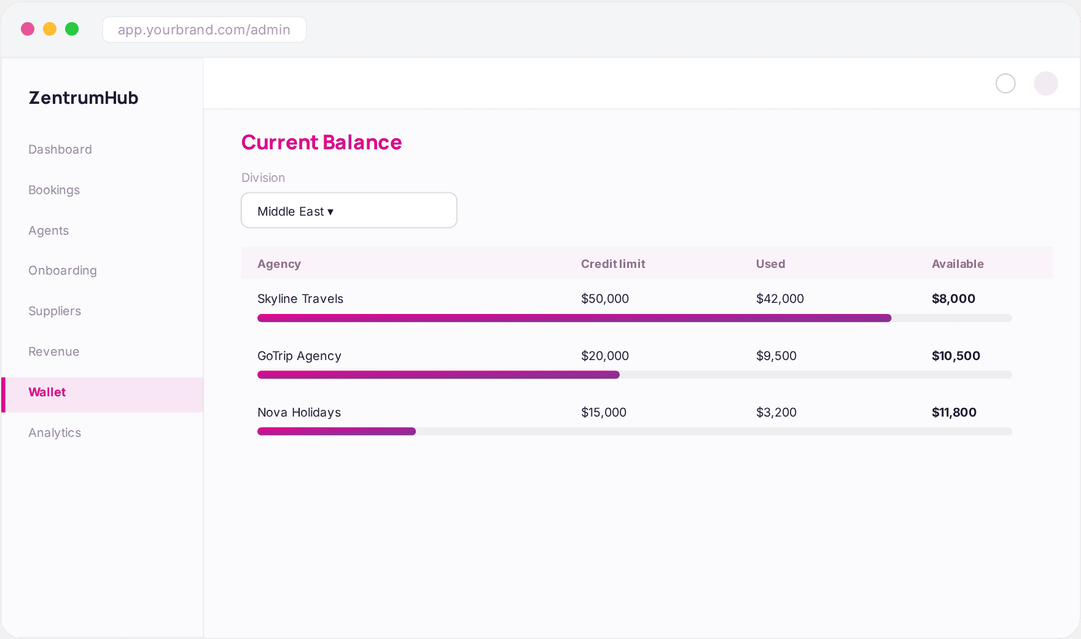Click the $8,000 available amount
The height and width of the screenshot is (639, 1081).
(953, 299)
